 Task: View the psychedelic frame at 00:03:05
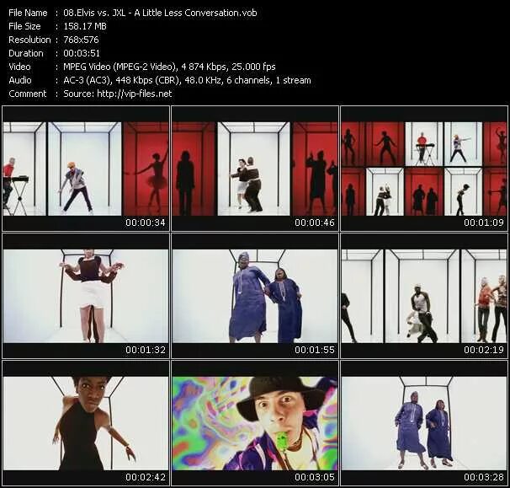coord(255,423)
